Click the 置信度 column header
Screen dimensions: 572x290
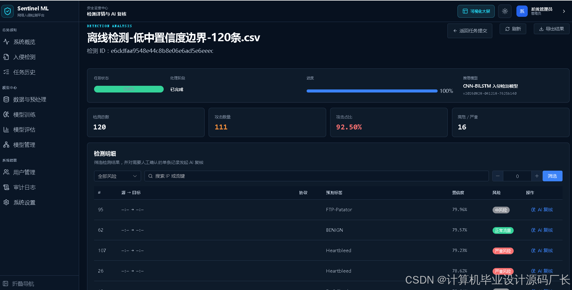[458, 193]
